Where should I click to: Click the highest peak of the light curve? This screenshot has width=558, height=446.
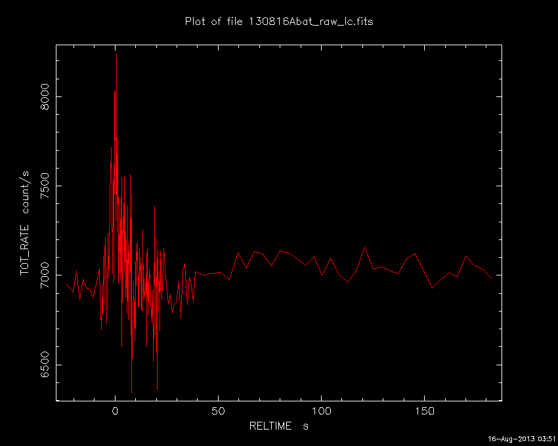(x=116, y=54)
